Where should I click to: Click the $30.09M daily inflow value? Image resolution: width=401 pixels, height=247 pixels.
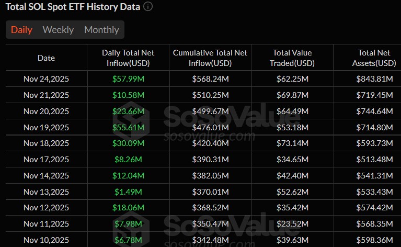point(128,143)
